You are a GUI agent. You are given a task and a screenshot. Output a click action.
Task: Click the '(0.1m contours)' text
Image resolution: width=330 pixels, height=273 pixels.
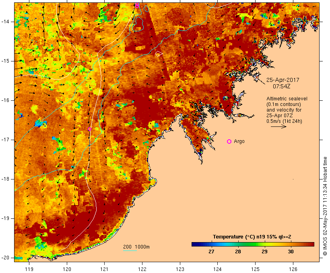(284, 104)
